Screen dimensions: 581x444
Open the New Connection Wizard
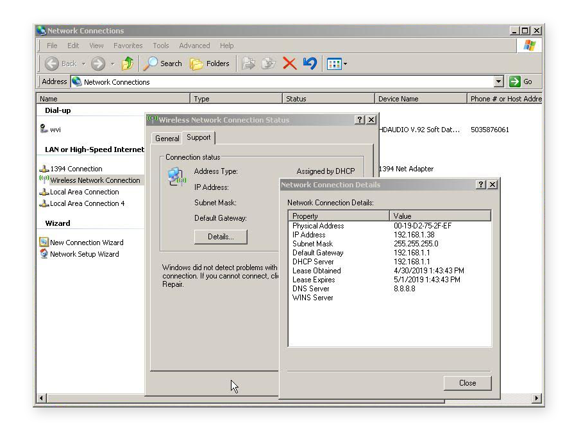pos(86,243)
